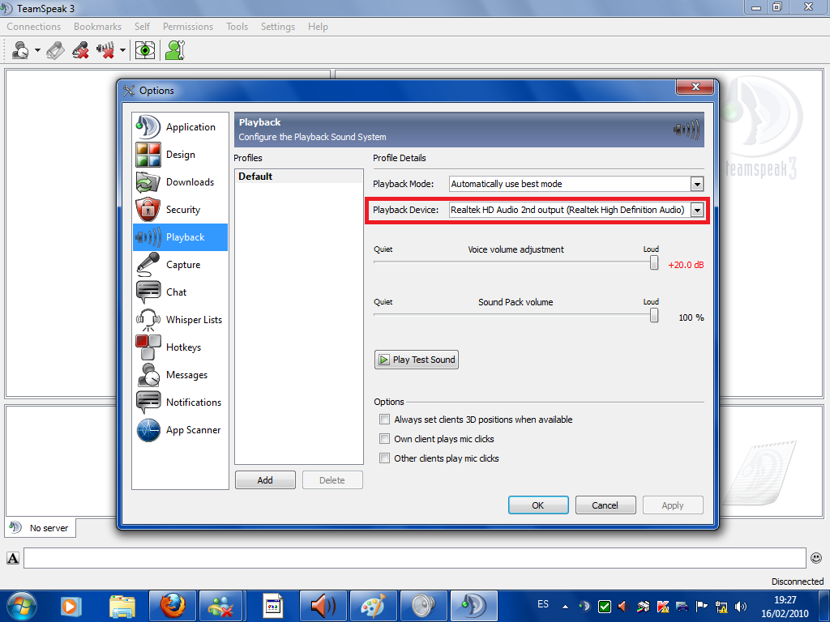Show the Notifications options page
Screen dimensions: 830x622
pos(180,402)
